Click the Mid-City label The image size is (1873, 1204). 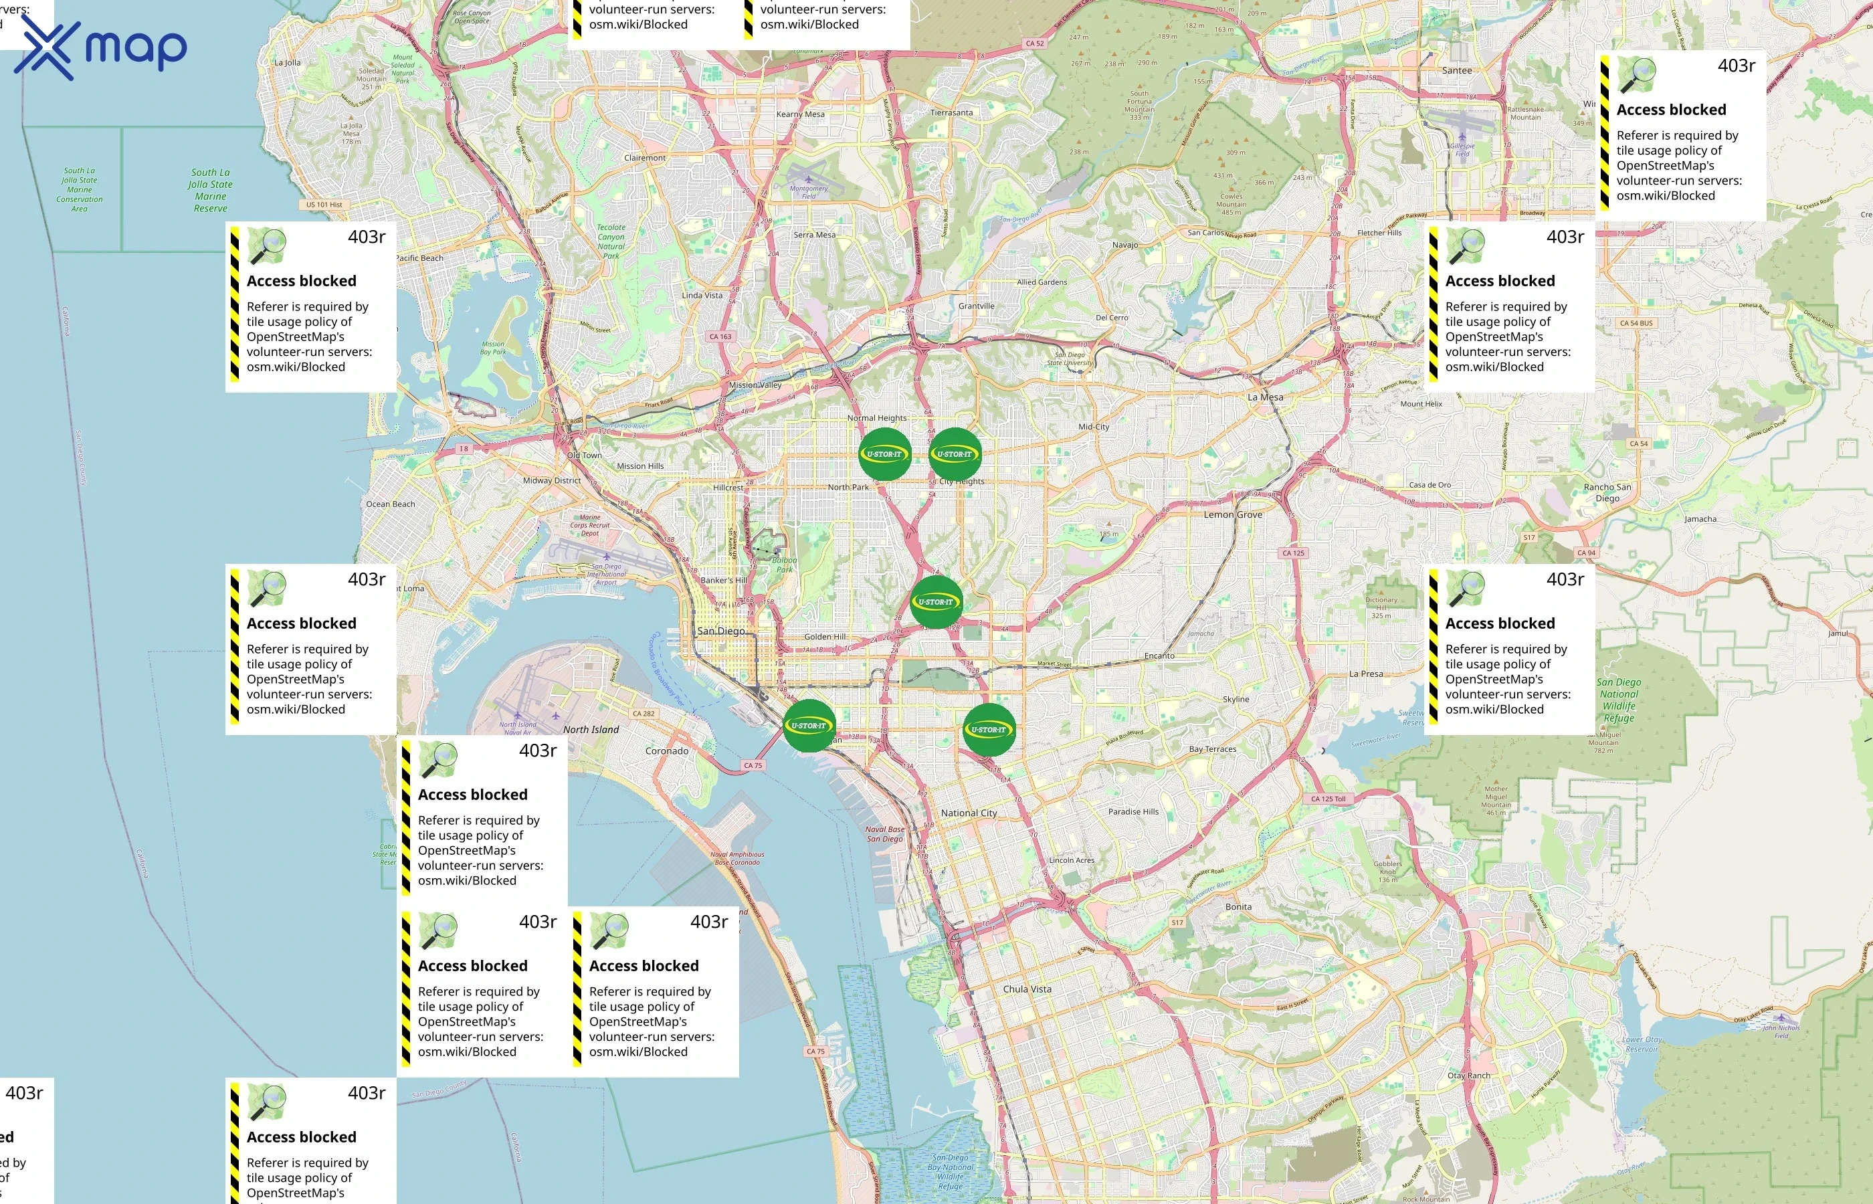[x=1094, y=427]
